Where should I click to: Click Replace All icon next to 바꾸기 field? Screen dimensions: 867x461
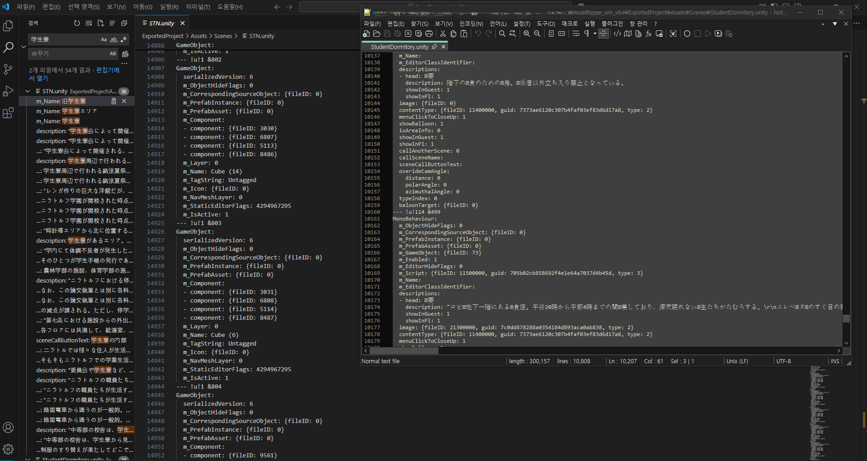click(125, 54)
